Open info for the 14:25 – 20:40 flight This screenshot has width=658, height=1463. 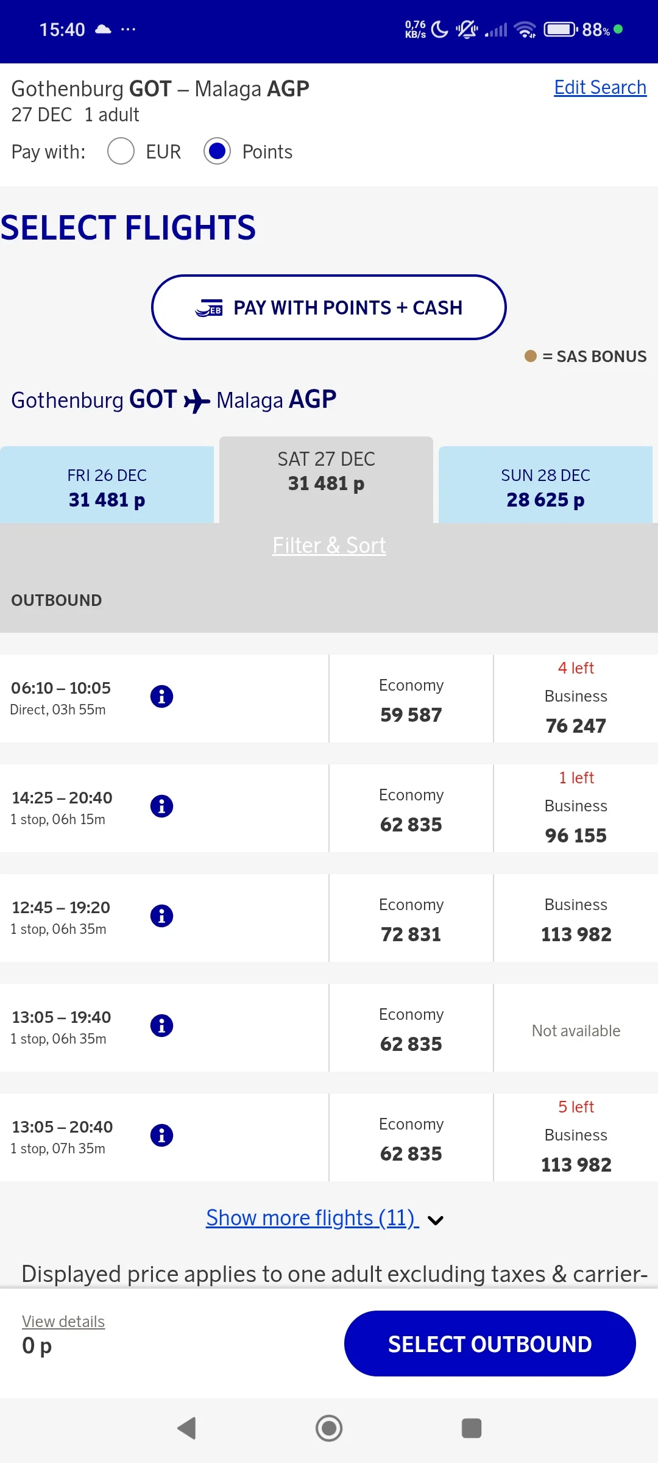tap(161, 806)
